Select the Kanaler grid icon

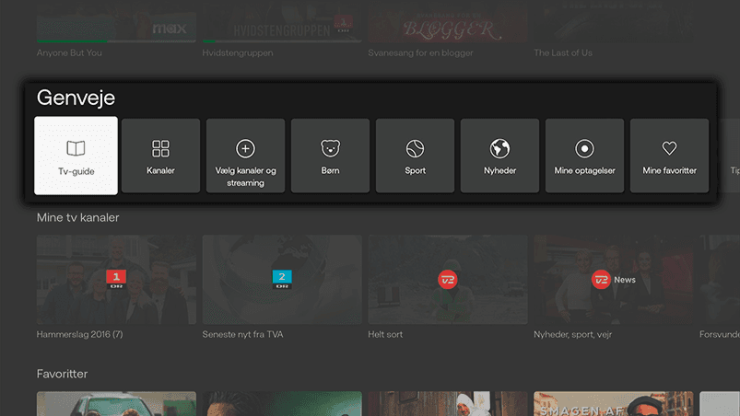point(160,148)
